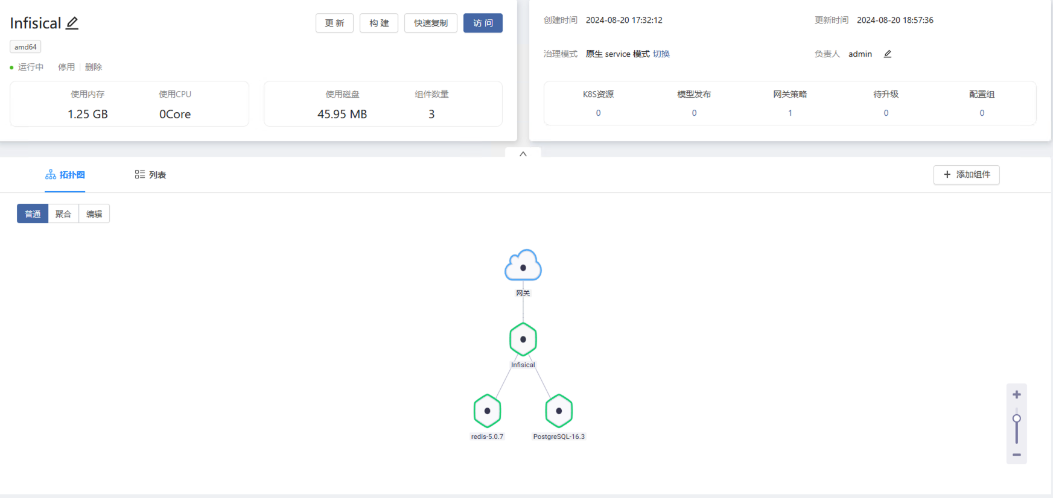The image size is (1053, 498).
Task: Click the 运行中 status indicator
Action: click(27, 67)
